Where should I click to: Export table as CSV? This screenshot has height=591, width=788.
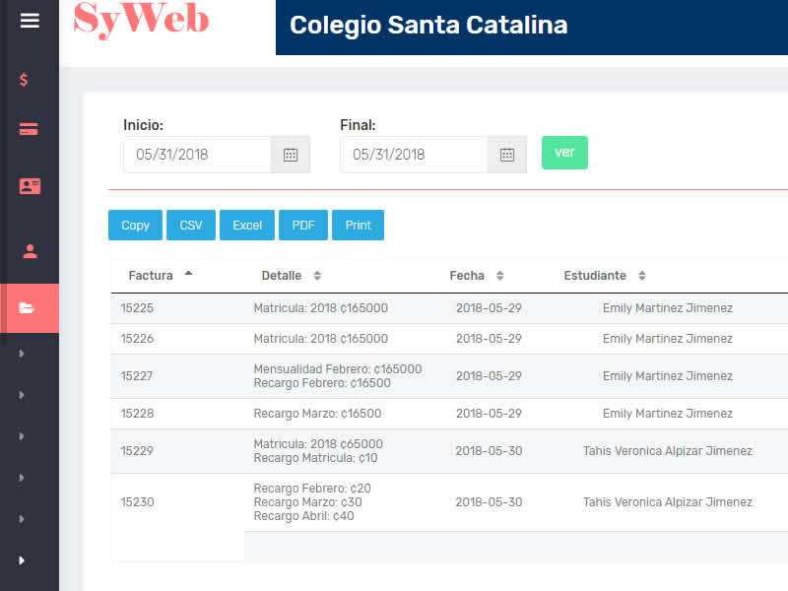191,226
